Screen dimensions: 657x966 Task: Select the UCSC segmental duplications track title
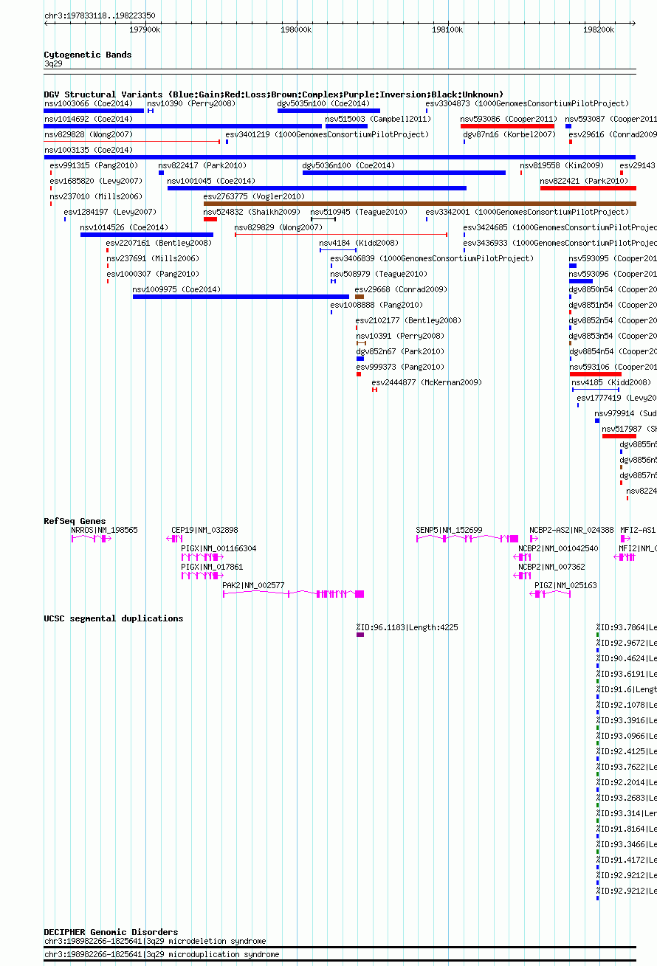114,618
